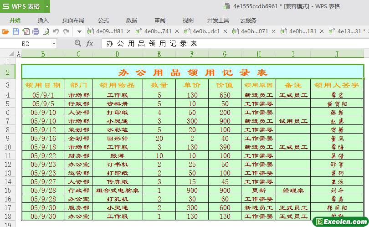Click value 650 in 价值 column

(225, 95)
